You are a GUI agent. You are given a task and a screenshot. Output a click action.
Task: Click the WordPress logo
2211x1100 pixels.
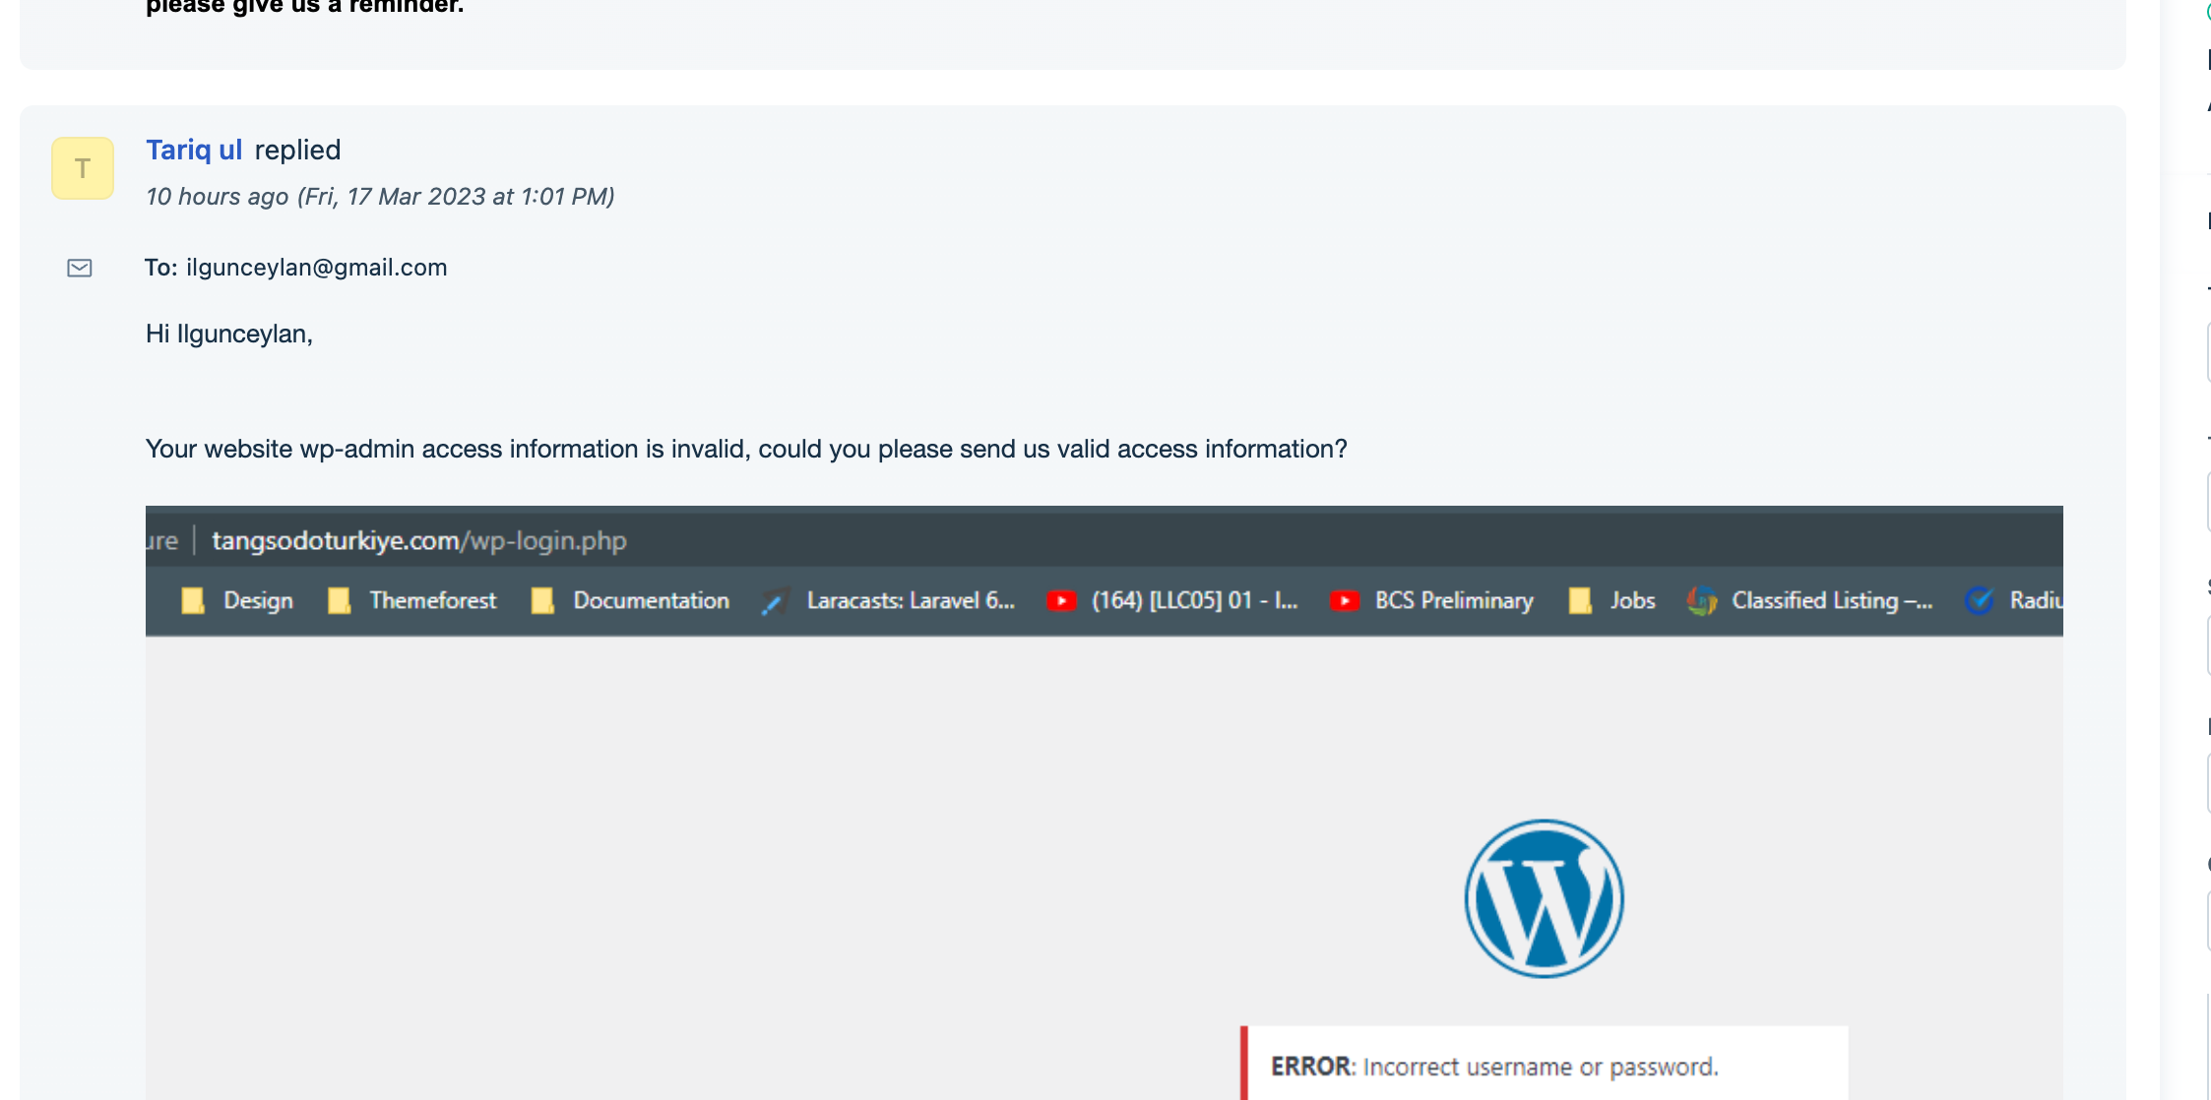pos(1544,898)
